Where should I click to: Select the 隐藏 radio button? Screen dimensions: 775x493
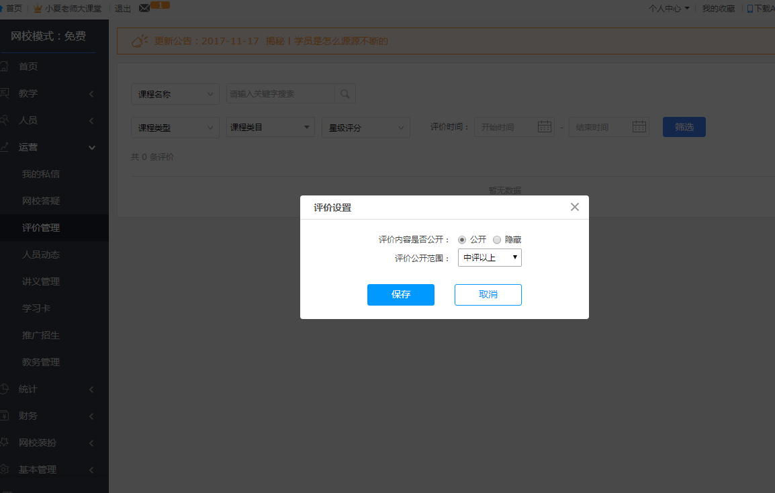click(497, 240)
